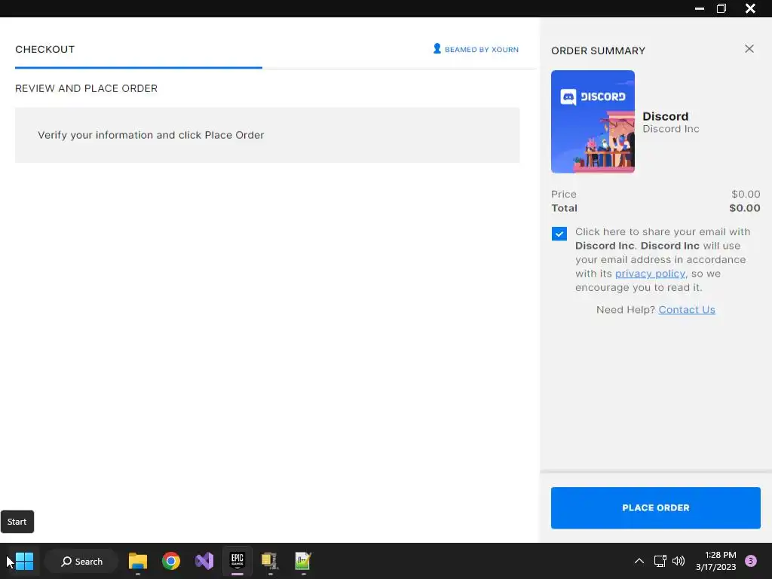
Task: Open Visual Studio from the taskbar
Action: 204,561
